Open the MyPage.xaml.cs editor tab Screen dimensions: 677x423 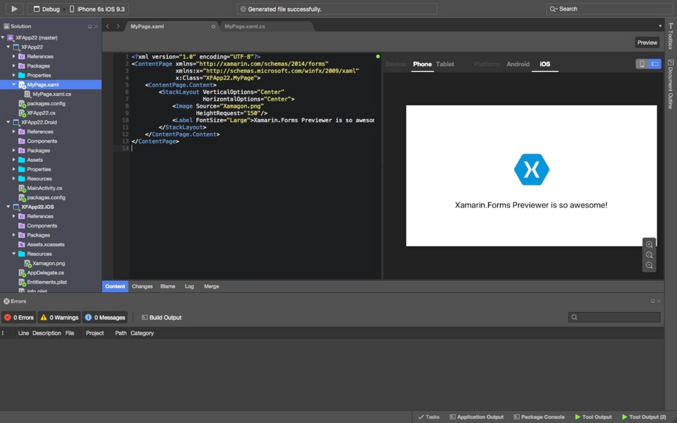(x=245, y=26)
